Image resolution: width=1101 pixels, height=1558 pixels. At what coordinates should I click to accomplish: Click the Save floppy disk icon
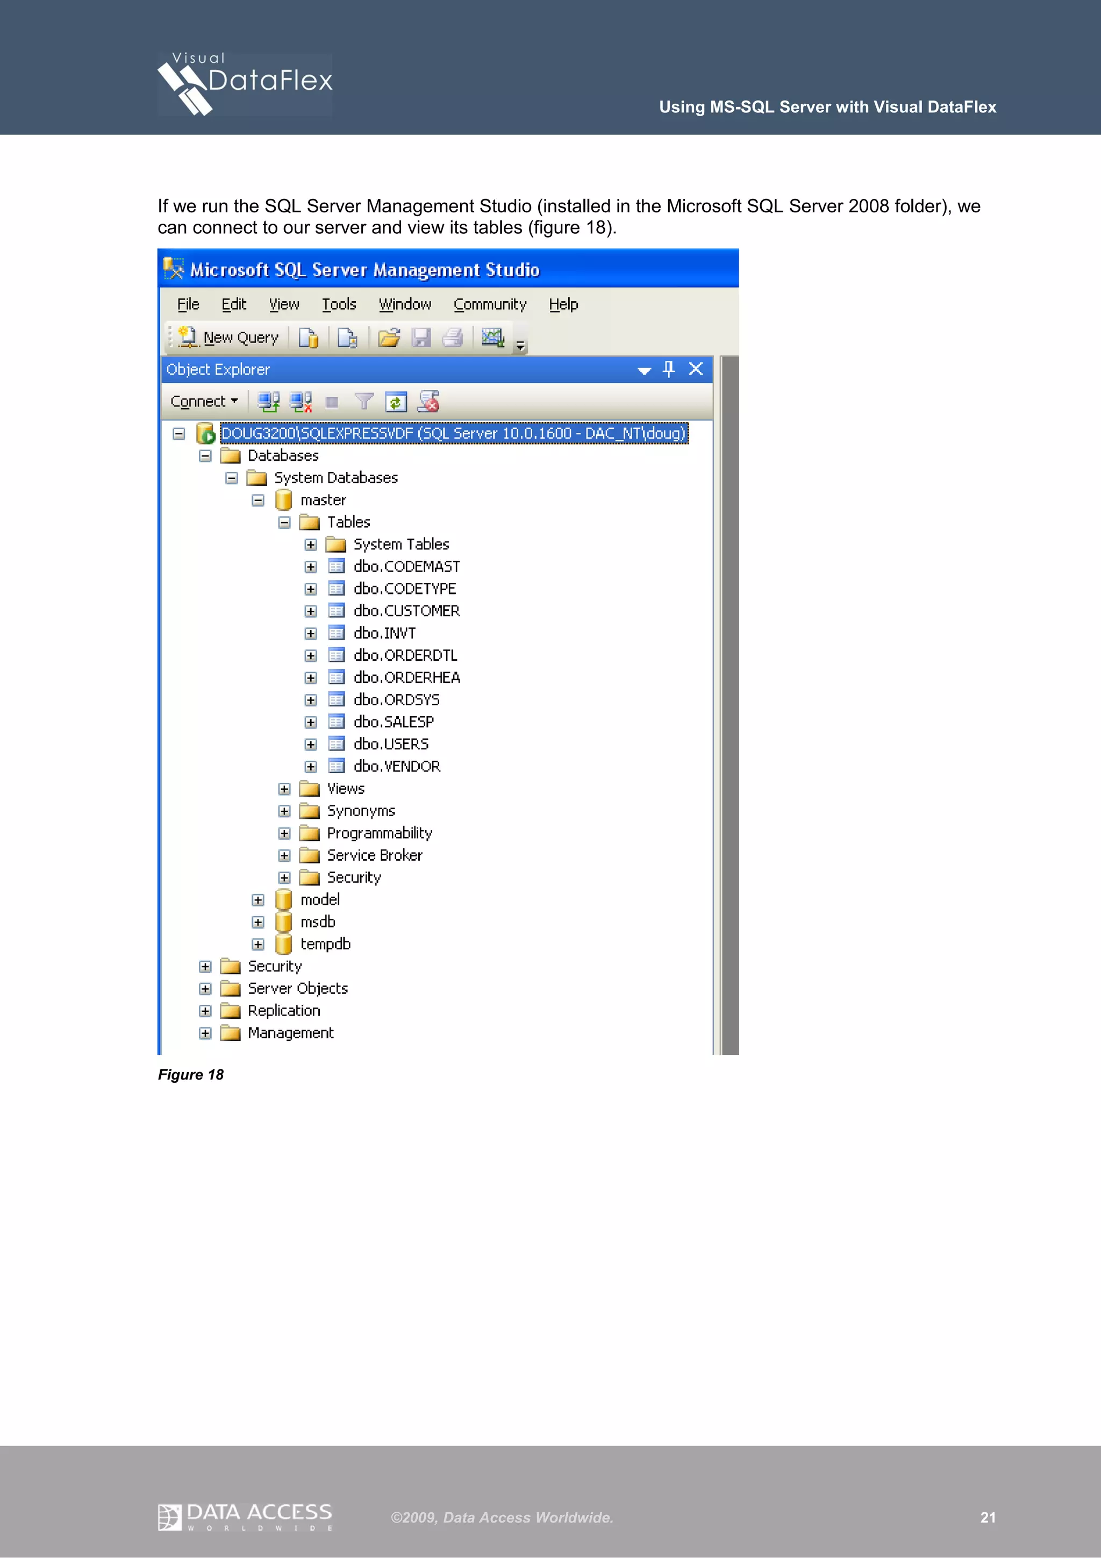422,337
